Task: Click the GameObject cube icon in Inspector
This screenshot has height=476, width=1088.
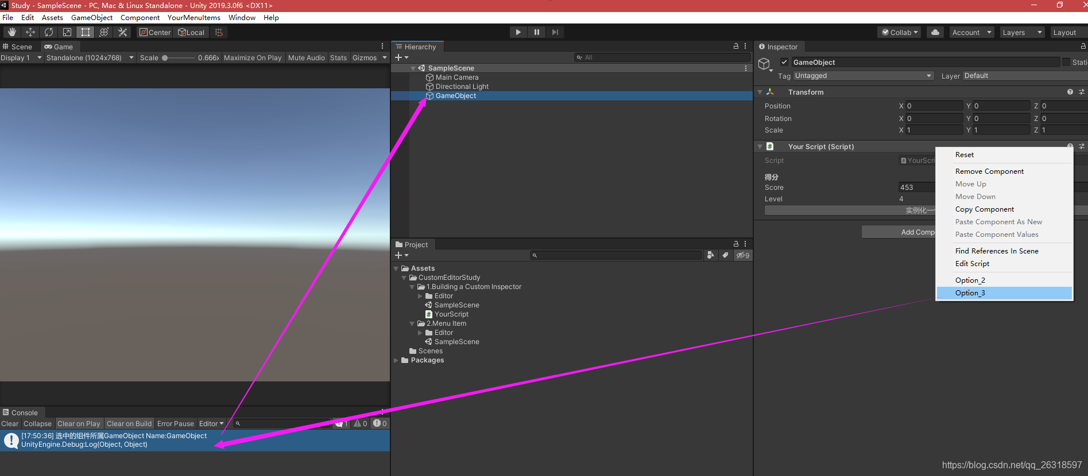Action: 764,64
